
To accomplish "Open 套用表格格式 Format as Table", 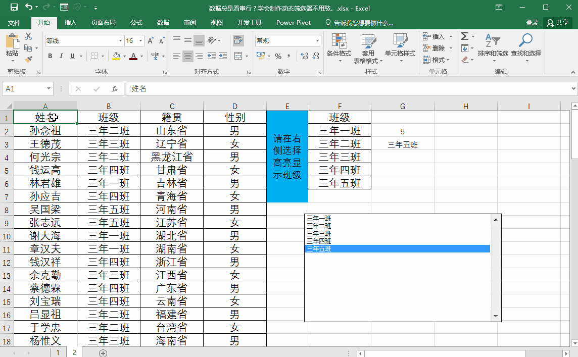I will pyautogui.click(x=368, y=48).
